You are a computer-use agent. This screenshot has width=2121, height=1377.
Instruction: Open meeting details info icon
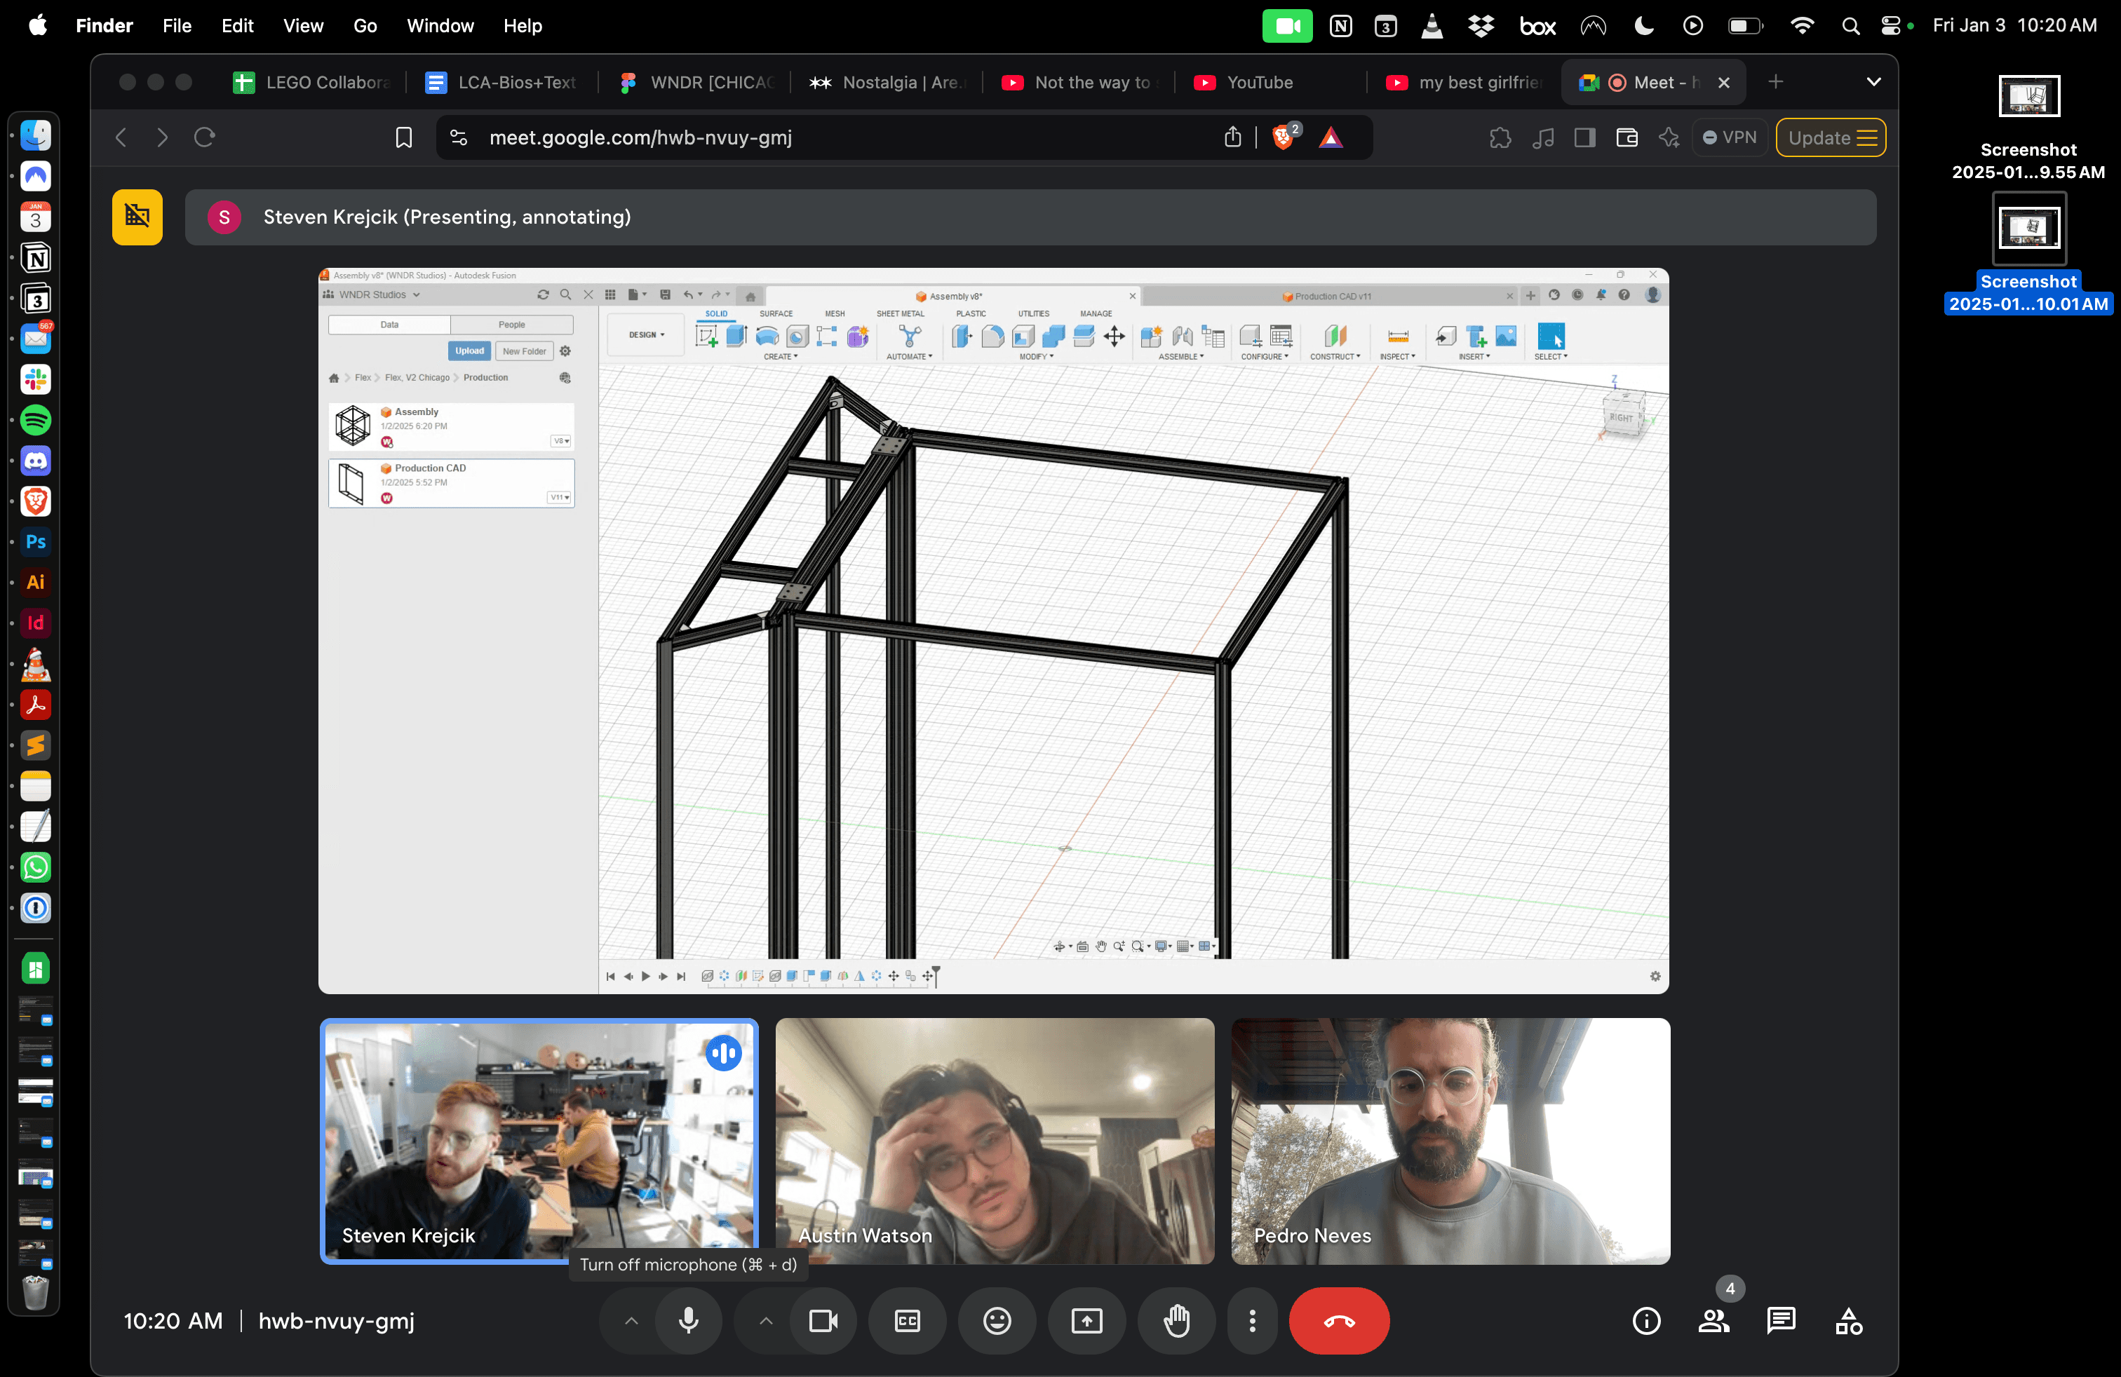coord(1646,1321)
